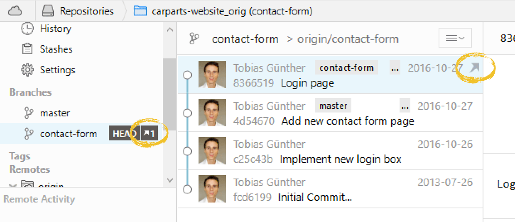
Task: Click the branch icon beside contact-form header
Action: point(194,39)
